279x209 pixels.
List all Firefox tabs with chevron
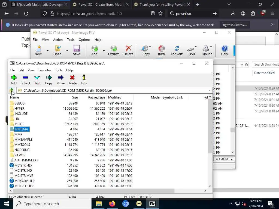tap(229, 4)
